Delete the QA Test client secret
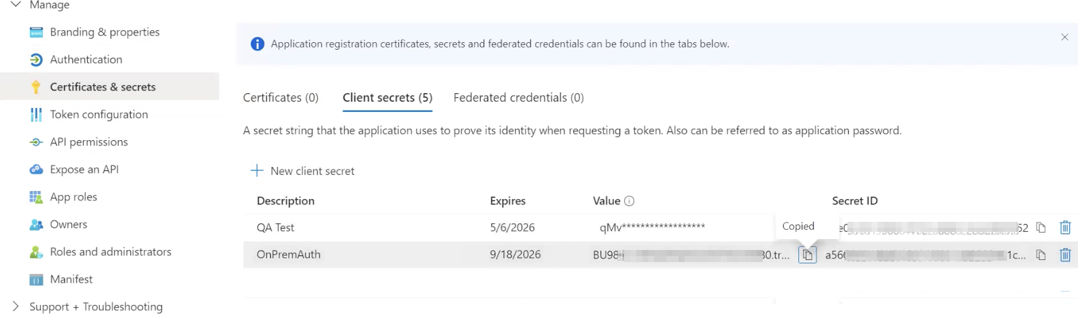 (x=1065, y=228)
